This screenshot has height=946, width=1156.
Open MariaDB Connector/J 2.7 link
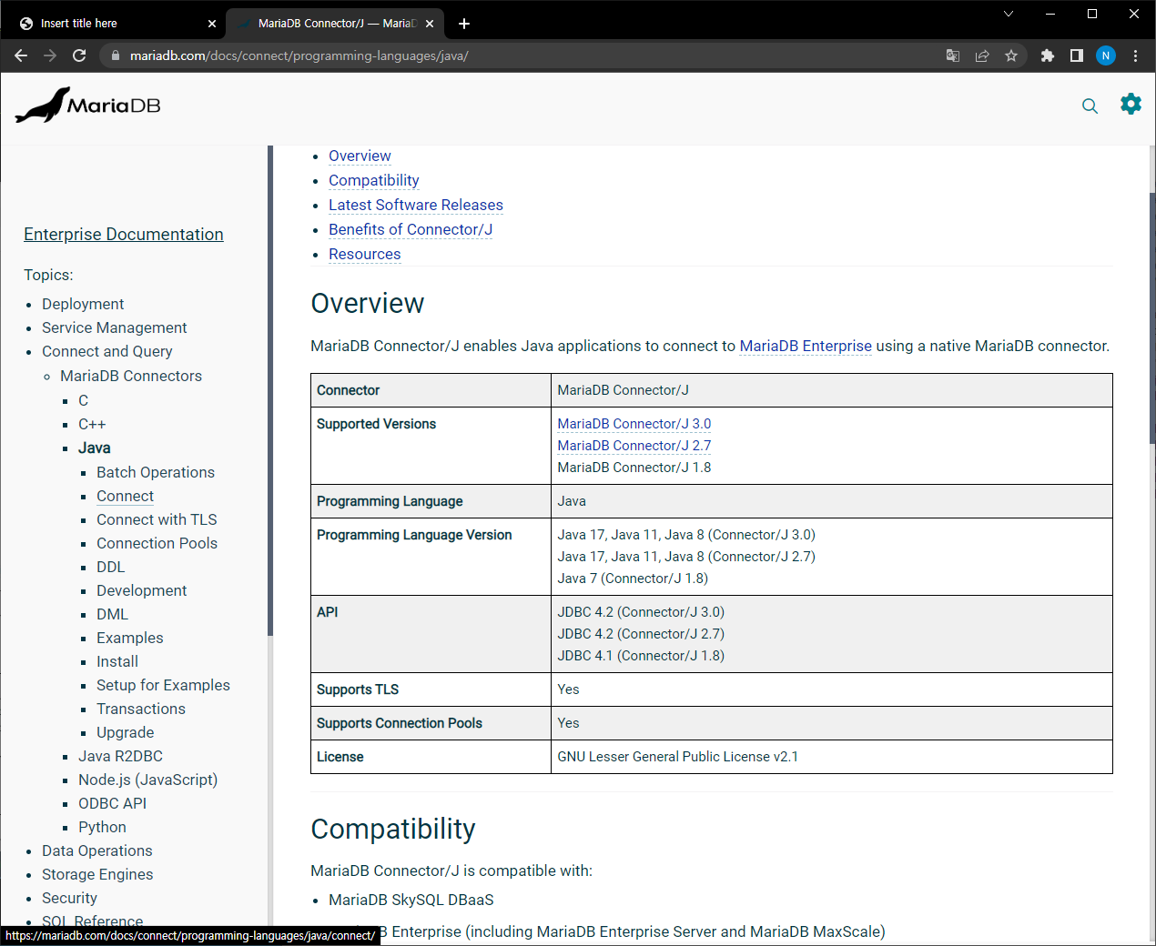(634, 446)
